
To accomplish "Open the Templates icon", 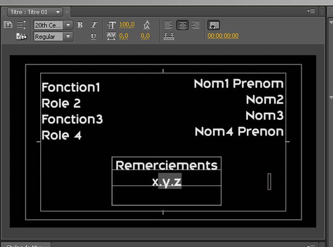I will point(22,36).
